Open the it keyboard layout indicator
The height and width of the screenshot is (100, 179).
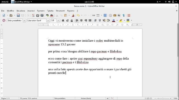point(159,2)
